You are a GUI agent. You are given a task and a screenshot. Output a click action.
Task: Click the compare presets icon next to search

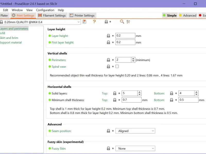tap(128, 22)
